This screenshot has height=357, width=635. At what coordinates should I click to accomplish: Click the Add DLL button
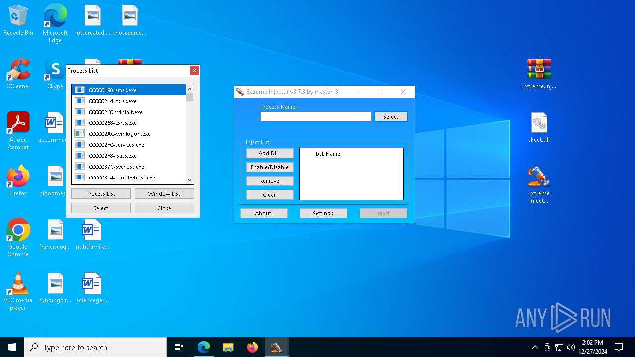click(x=269, y=153)
